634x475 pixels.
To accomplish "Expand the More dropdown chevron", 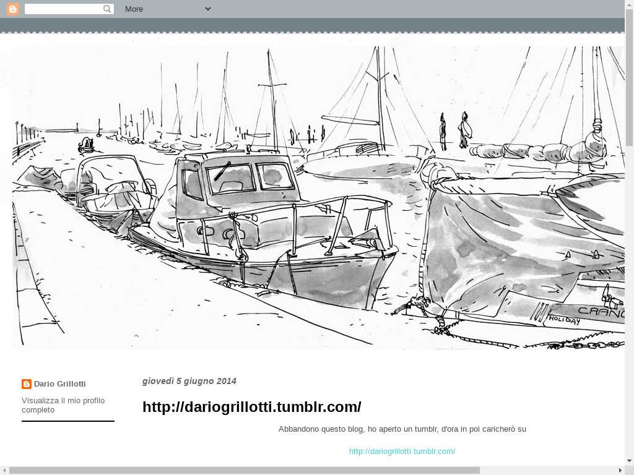I will pos(207,9).
